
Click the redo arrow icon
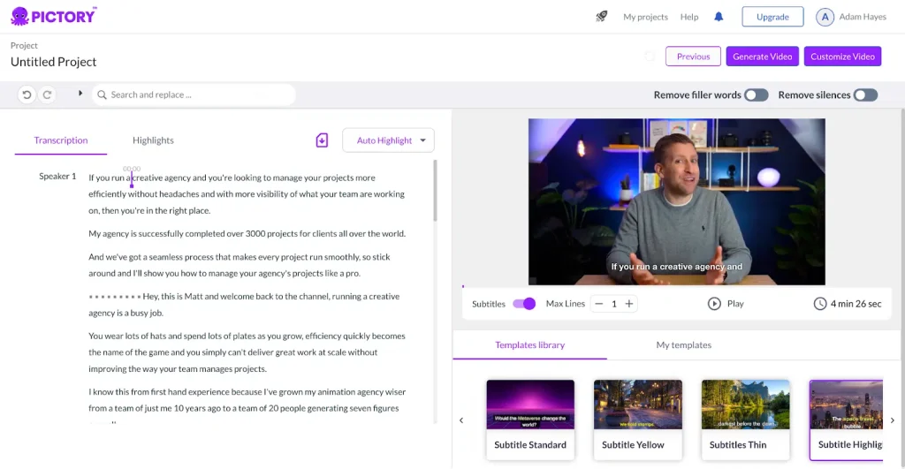(48, 95)
